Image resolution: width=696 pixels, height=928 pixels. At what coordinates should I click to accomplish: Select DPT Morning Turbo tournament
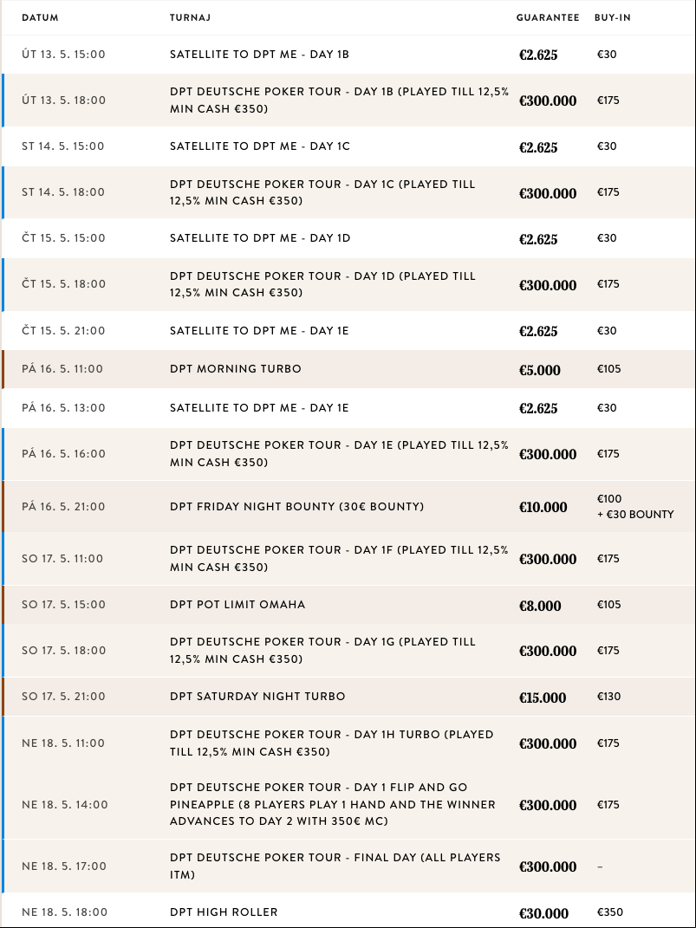(348, 369)
